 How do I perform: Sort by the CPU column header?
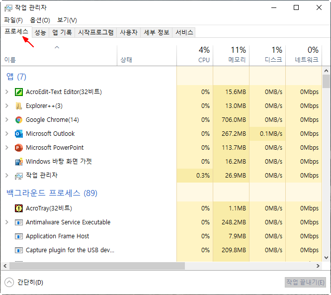tap(195, 56)
